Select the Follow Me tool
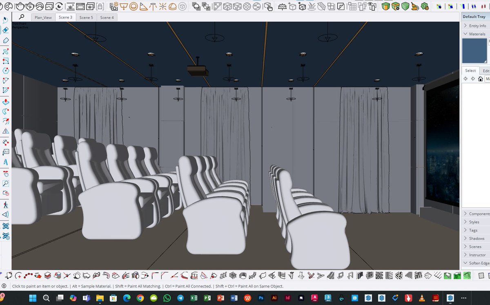Image resolution: width=490 pixels, height=305 pixels. tap(6, 111)
